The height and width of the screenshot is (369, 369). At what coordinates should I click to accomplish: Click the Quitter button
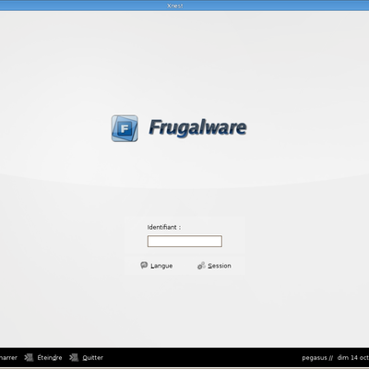click(92, 358)
